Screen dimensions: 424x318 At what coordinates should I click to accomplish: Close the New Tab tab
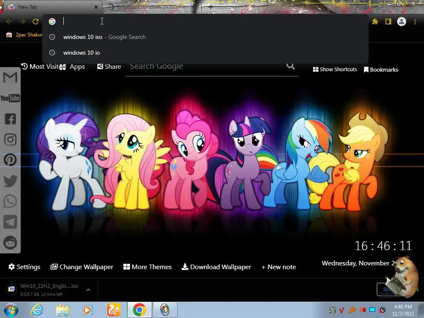[x=96, y=7]
